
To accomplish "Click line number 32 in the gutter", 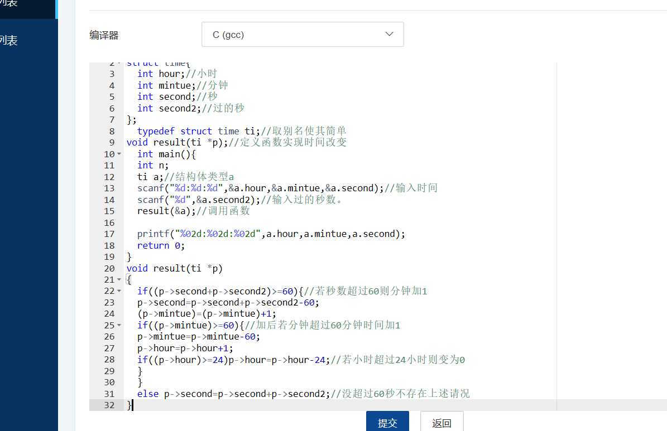I will (x=109, y=405).
